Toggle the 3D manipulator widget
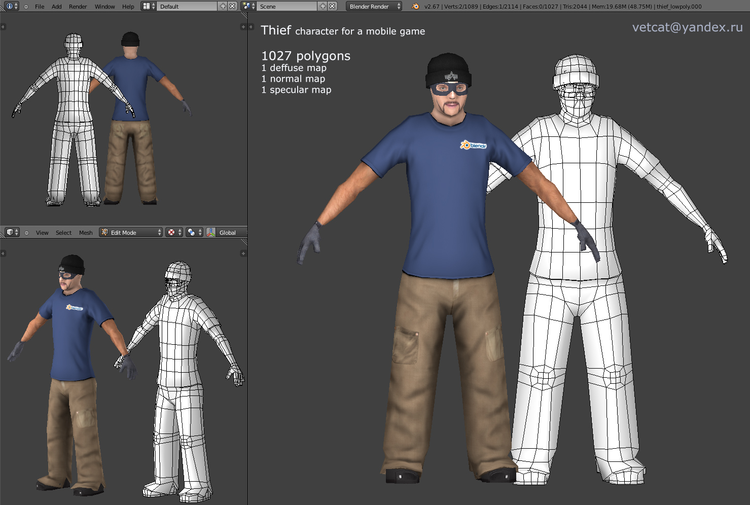The image size is (750, 505). (211, 232)
